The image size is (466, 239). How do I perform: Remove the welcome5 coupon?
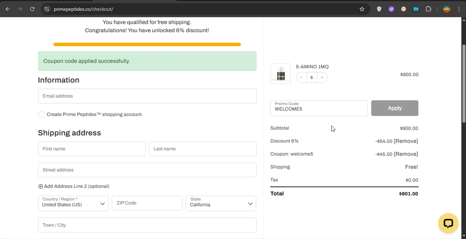coord(406,154)
